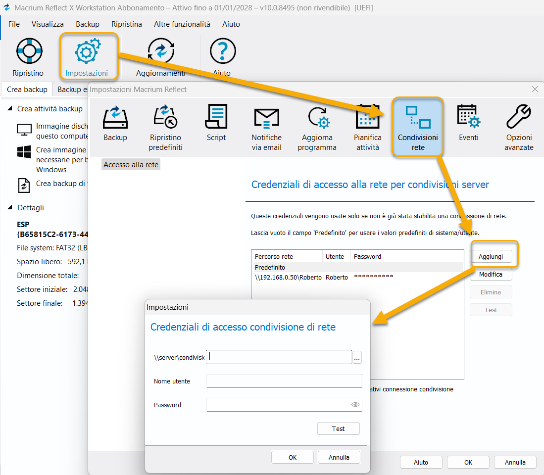Focus the Password input field
Screen dimensions: 544x475
coord(284,405)
